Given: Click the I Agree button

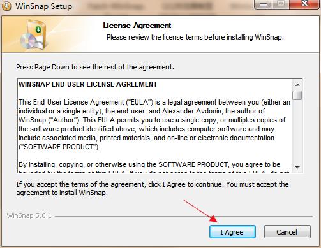Looking at the screenshot, I should (x=232, y=232).
